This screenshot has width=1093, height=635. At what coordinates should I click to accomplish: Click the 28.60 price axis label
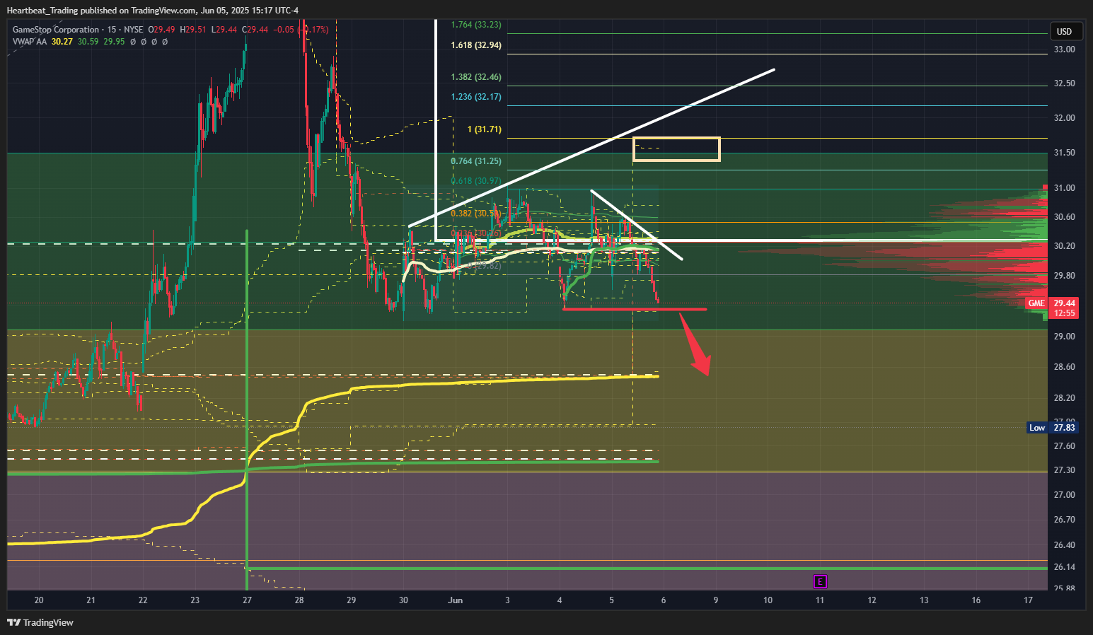pyautogui.click(x=1064, y=367)
